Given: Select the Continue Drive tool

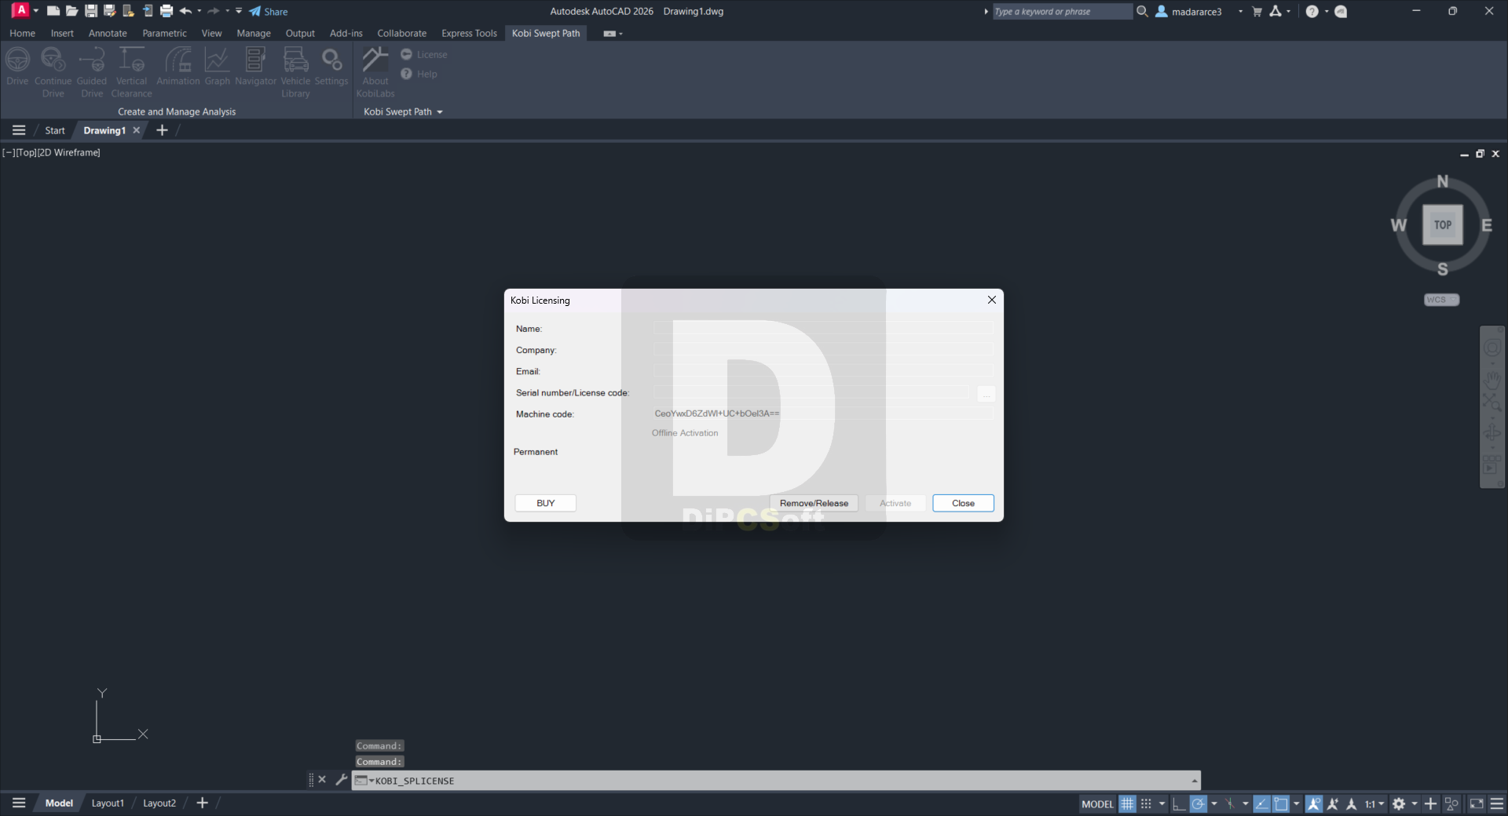Looking at the screenshot, I should click(53, 72).
